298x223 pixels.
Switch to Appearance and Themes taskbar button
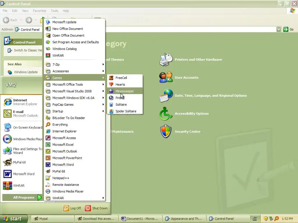184,219
